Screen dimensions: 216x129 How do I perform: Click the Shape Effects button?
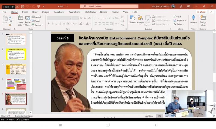161,24
